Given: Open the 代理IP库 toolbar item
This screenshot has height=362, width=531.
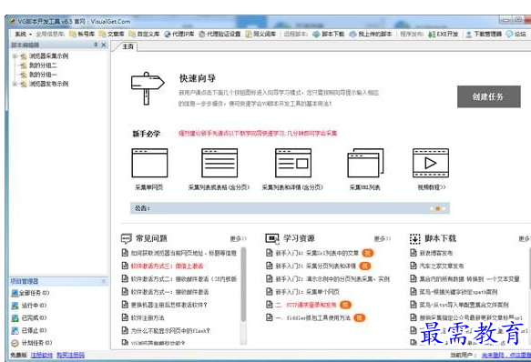Looking at the screenshot, I should click(179, 34).
